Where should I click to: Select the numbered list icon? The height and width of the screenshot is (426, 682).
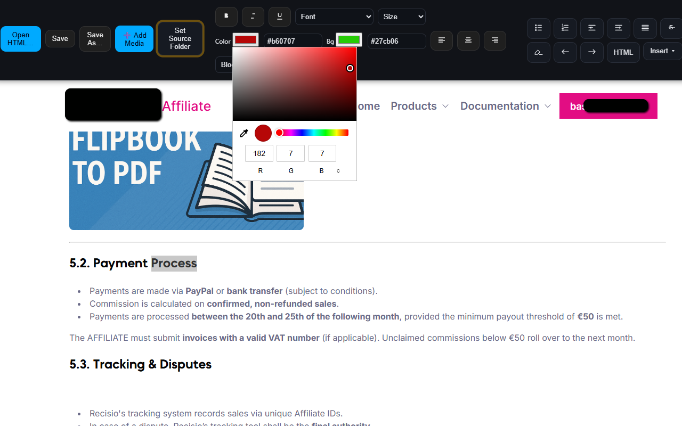click(565, 28)
